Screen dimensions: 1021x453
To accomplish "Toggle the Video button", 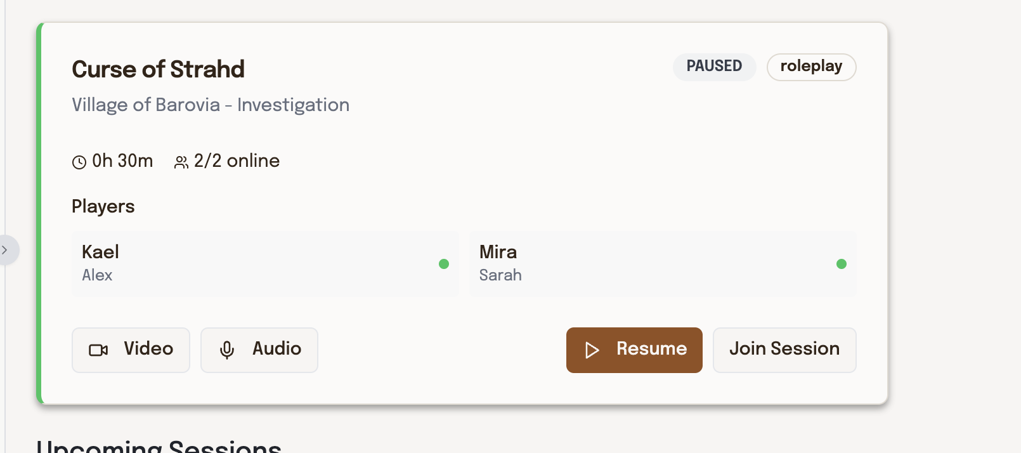I will 131,350.
